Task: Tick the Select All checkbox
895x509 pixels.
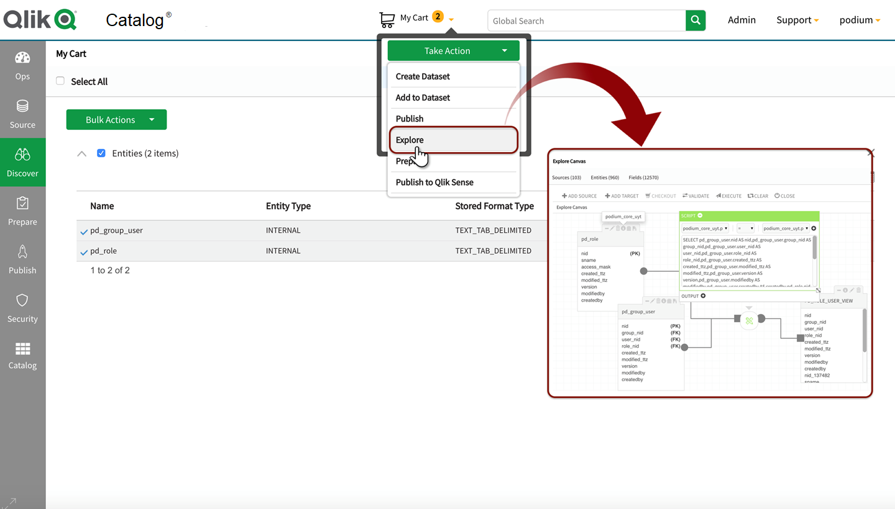Action: [x=60, y=81]
